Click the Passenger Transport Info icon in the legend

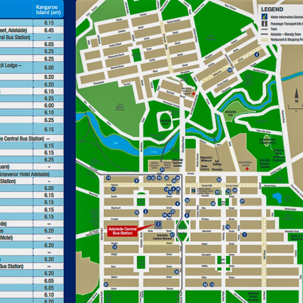click(264, 24)
